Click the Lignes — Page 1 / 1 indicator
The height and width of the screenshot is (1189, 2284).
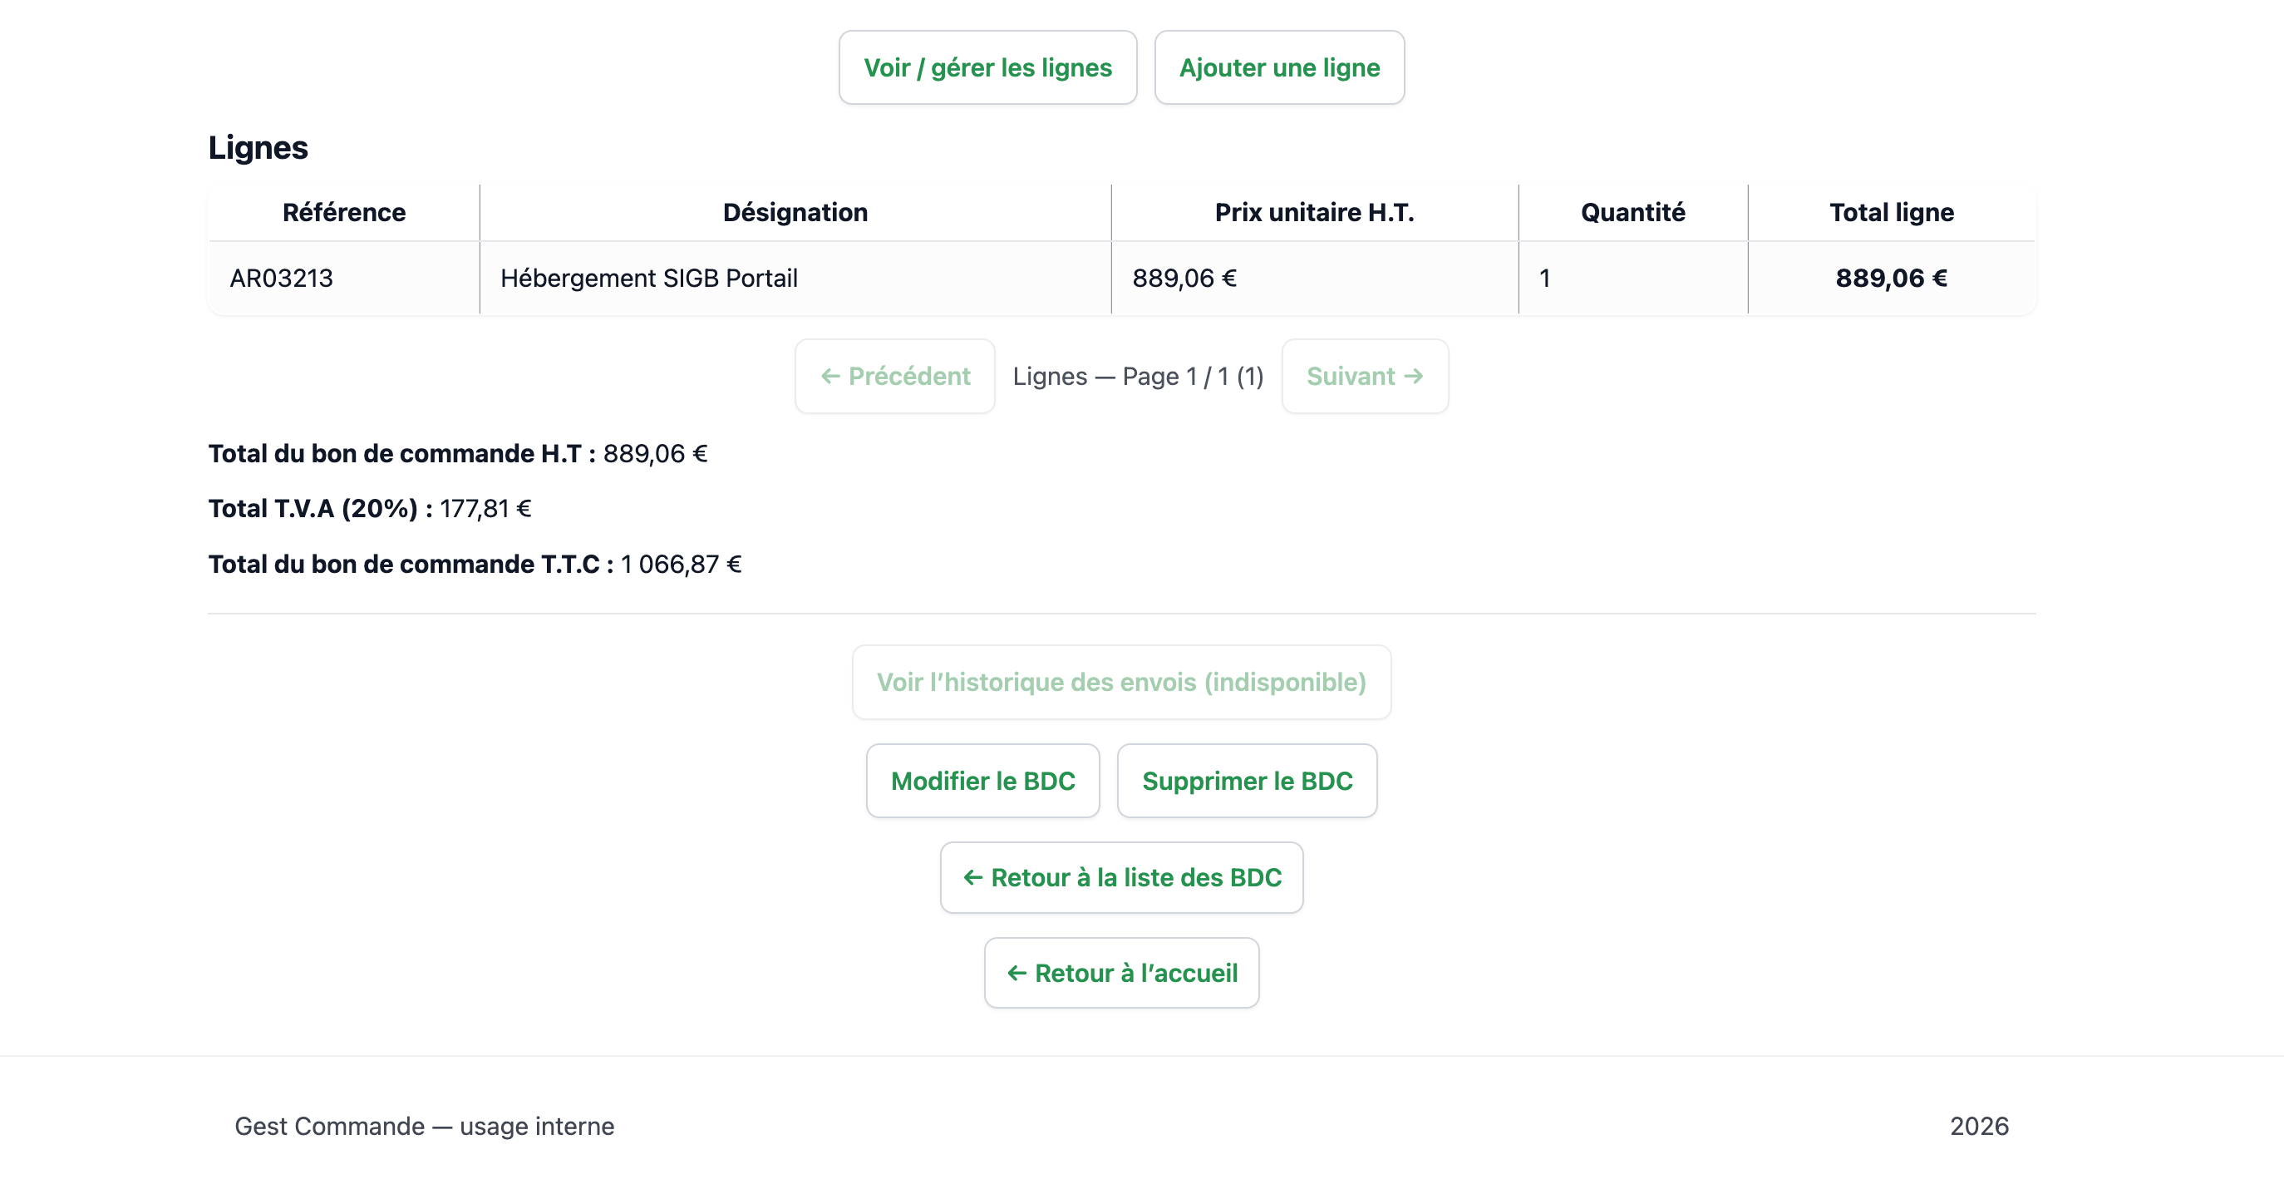1138,376
